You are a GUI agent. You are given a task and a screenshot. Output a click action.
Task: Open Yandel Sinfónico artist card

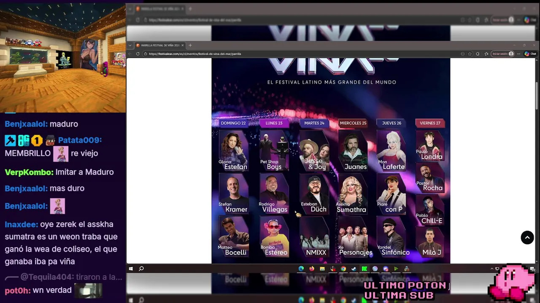pyautogui.click(x=394, y=237)
